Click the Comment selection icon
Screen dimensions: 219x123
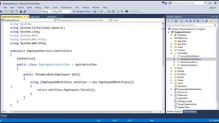pos(118,12)
